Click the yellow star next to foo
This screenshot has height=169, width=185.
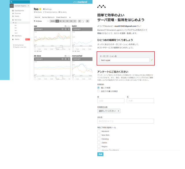point(40,9)
